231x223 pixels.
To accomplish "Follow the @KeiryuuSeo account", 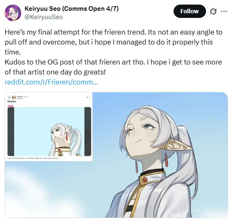I will (189, 11).
